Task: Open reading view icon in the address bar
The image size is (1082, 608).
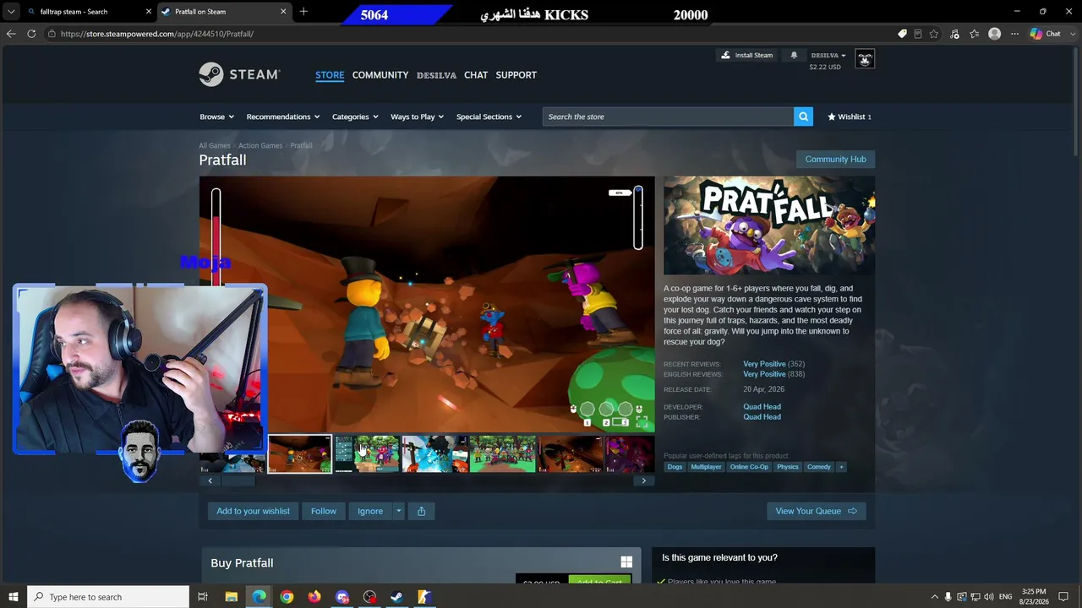Action: click(918, 34)
